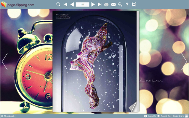Flip the curled page corner
Image resolution: width=189 pixels, height=118 pixels.
click(133, 107)
